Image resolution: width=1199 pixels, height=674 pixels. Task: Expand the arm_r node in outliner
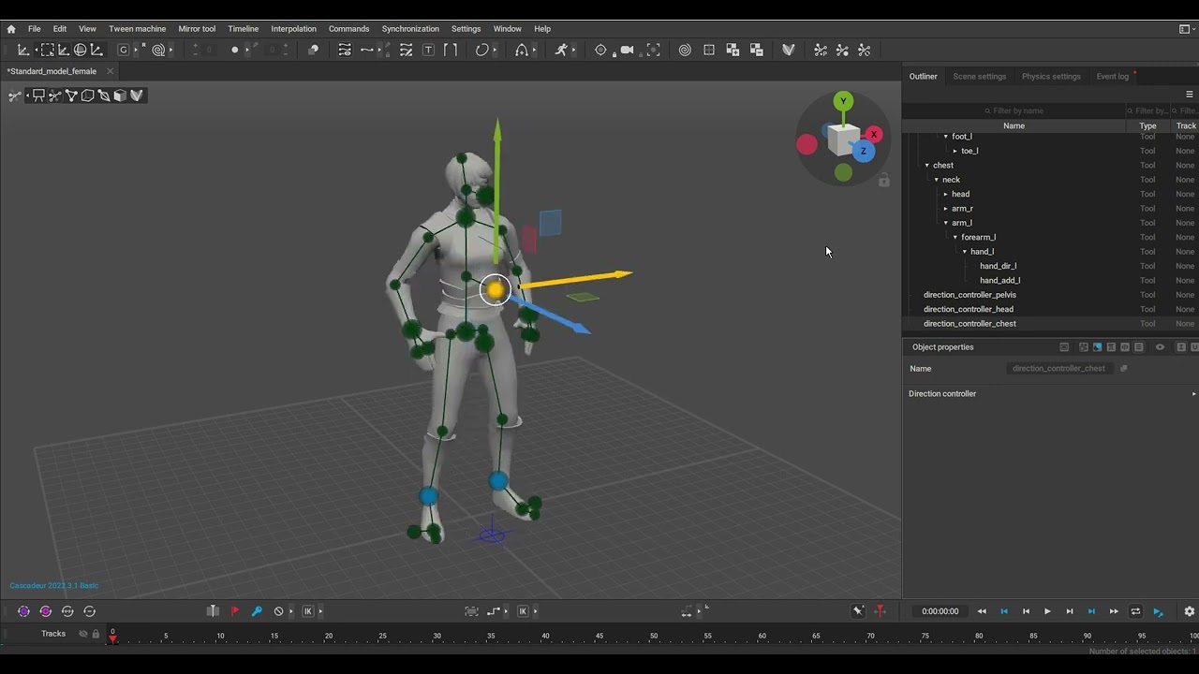[x=946, y=209]
